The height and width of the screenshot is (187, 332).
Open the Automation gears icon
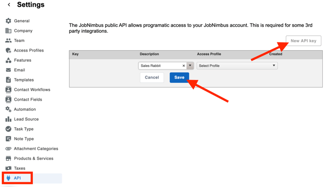[8, 109]
